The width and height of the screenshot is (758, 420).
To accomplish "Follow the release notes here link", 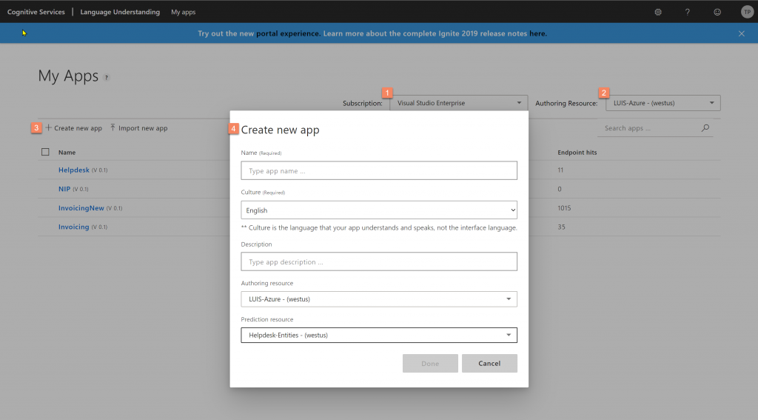I will point(537,33).
